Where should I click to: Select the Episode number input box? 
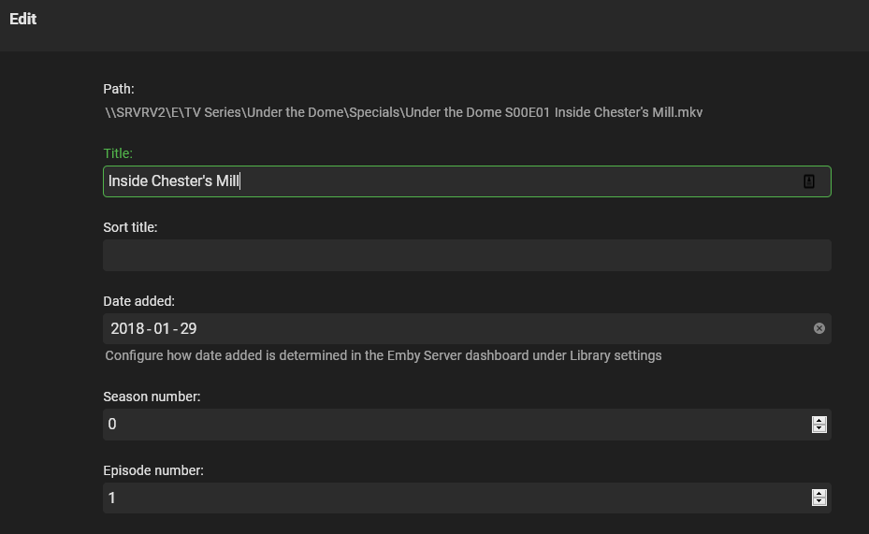tap(449, 498)
